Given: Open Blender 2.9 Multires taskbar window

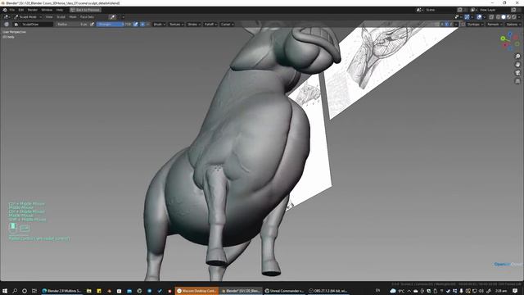Looking at the screenshot, I should pos(62,291).
